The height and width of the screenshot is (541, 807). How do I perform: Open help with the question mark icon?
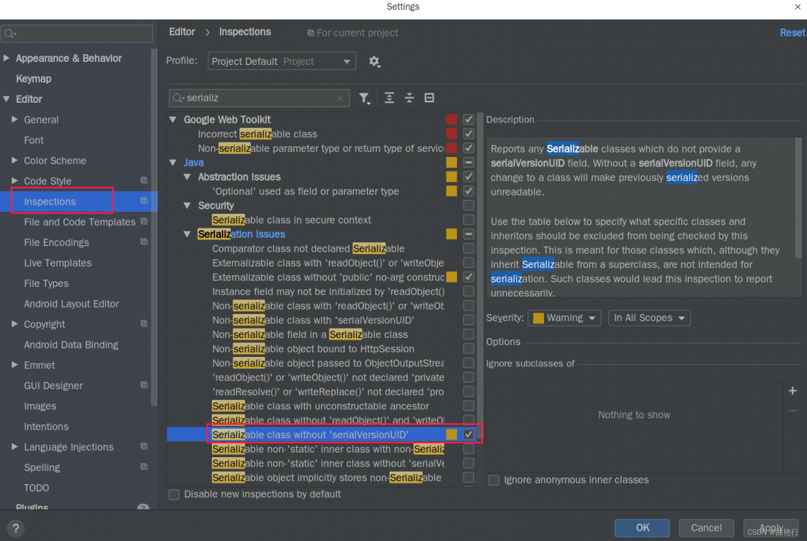coord(16,528)
